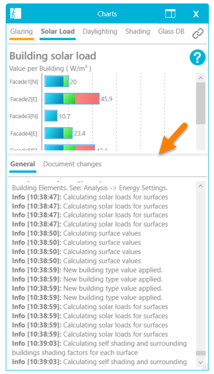
Task: Click the red segment of Facade2[E] bar
Action: 87,99
